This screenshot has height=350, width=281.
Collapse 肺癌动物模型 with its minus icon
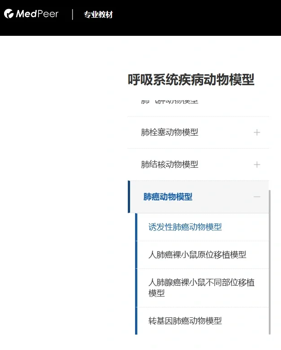pos(257,197)
